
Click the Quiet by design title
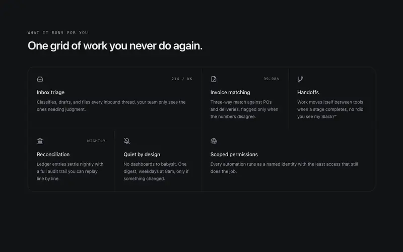click(x=142, y=154)
